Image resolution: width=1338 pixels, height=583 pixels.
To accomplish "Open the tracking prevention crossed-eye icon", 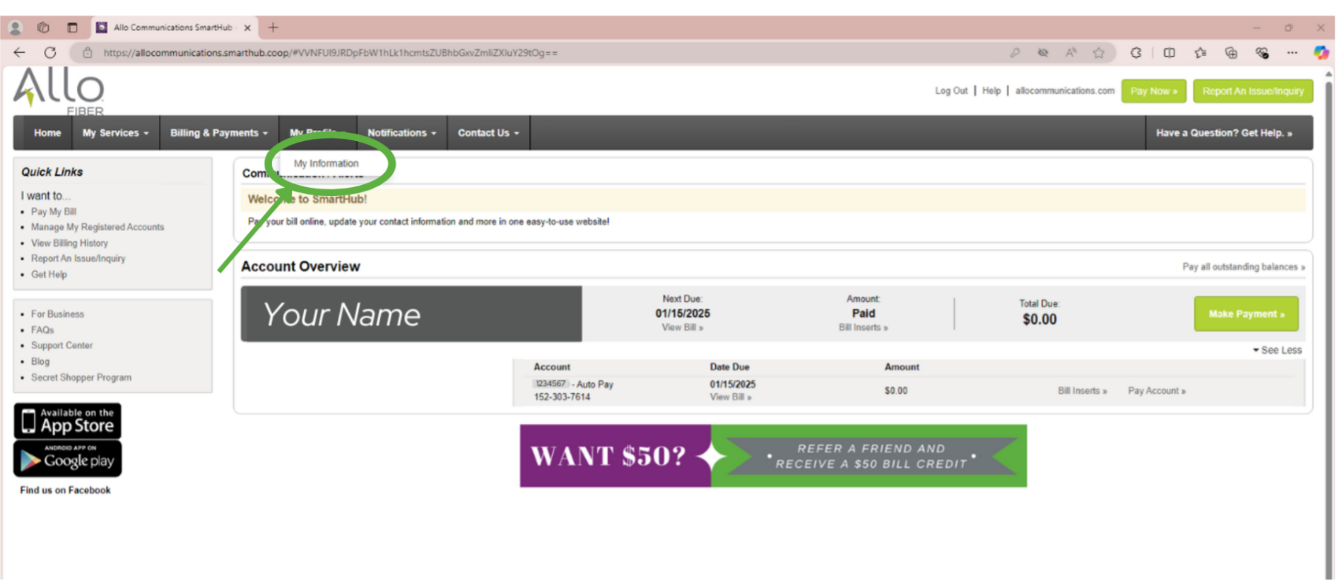I will 1042,53.
